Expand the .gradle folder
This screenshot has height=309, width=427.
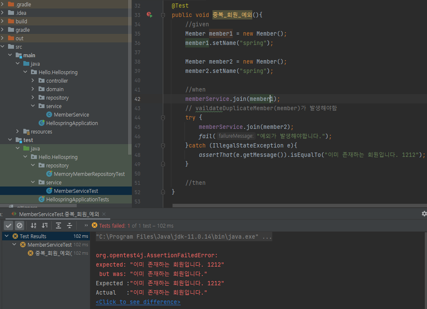(x=2, y=4)
